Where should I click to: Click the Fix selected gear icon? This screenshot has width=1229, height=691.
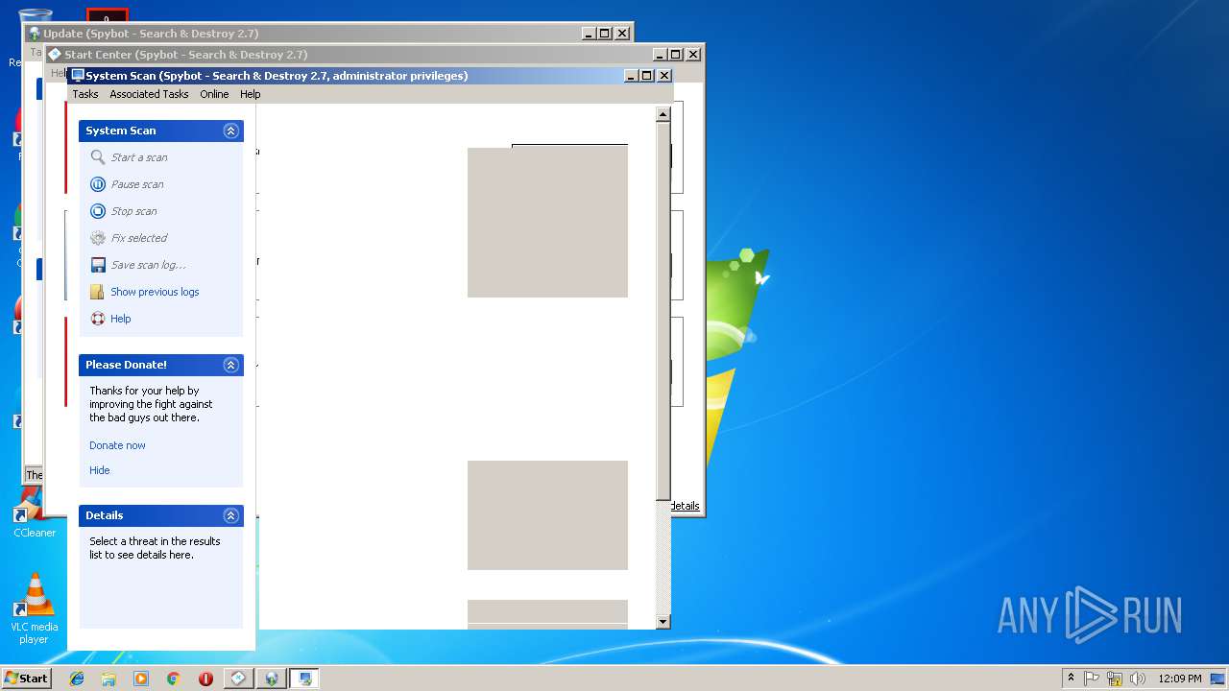pyautogui.click(x=98, y=238)
